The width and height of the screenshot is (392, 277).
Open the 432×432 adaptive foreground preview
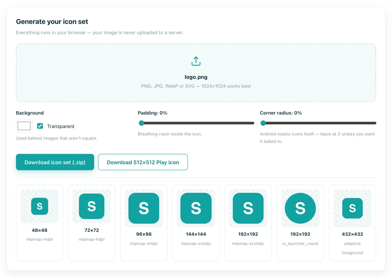coord(352,208)
